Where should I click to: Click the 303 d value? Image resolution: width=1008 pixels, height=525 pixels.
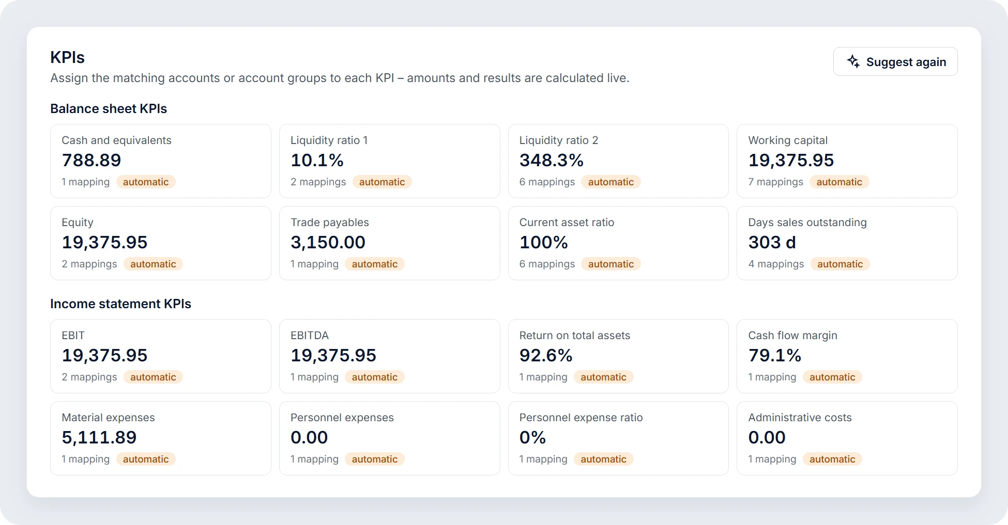click(x=772, y=243)
